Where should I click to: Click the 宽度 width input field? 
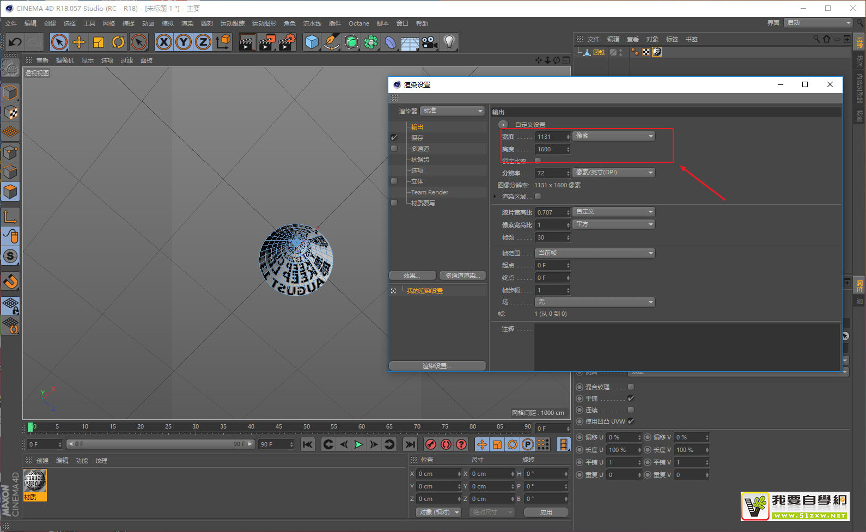(x=550, y=137)
